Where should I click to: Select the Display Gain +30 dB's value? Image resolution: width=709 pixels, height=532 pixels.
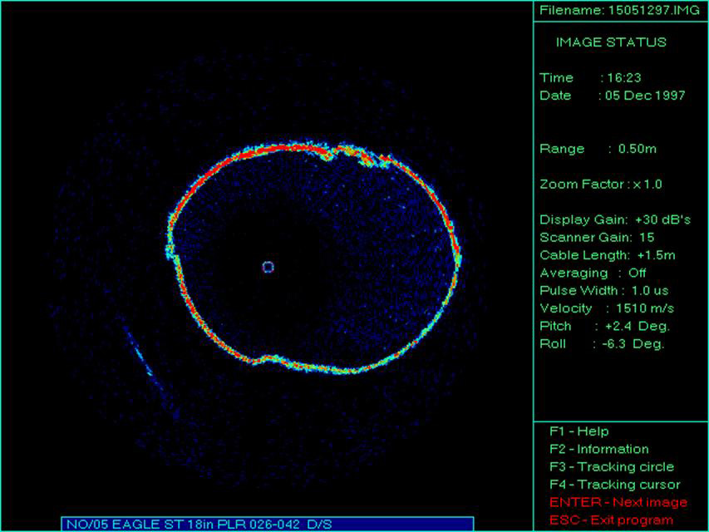pyautogui.click(x=662, y=219)
